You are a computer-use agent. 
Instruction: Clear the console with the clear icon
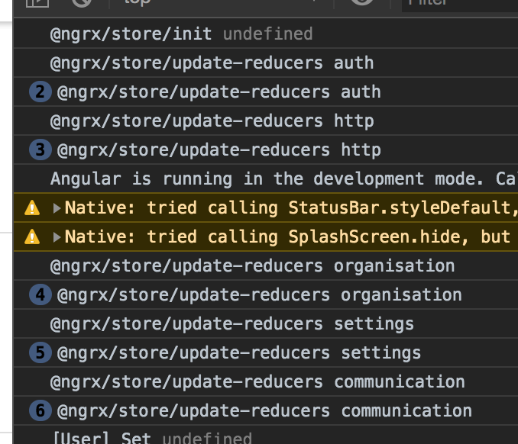point(82,2)
